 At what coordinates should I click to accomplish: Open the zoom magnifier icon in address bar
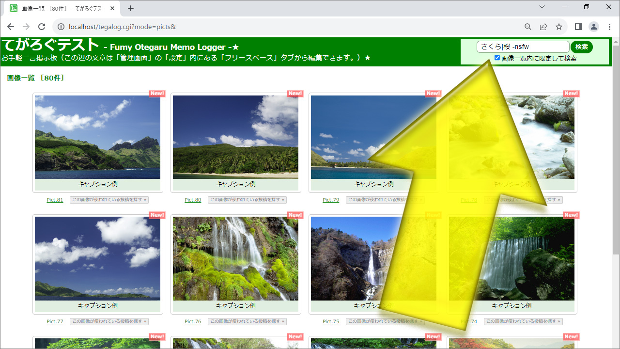(528, 27)
